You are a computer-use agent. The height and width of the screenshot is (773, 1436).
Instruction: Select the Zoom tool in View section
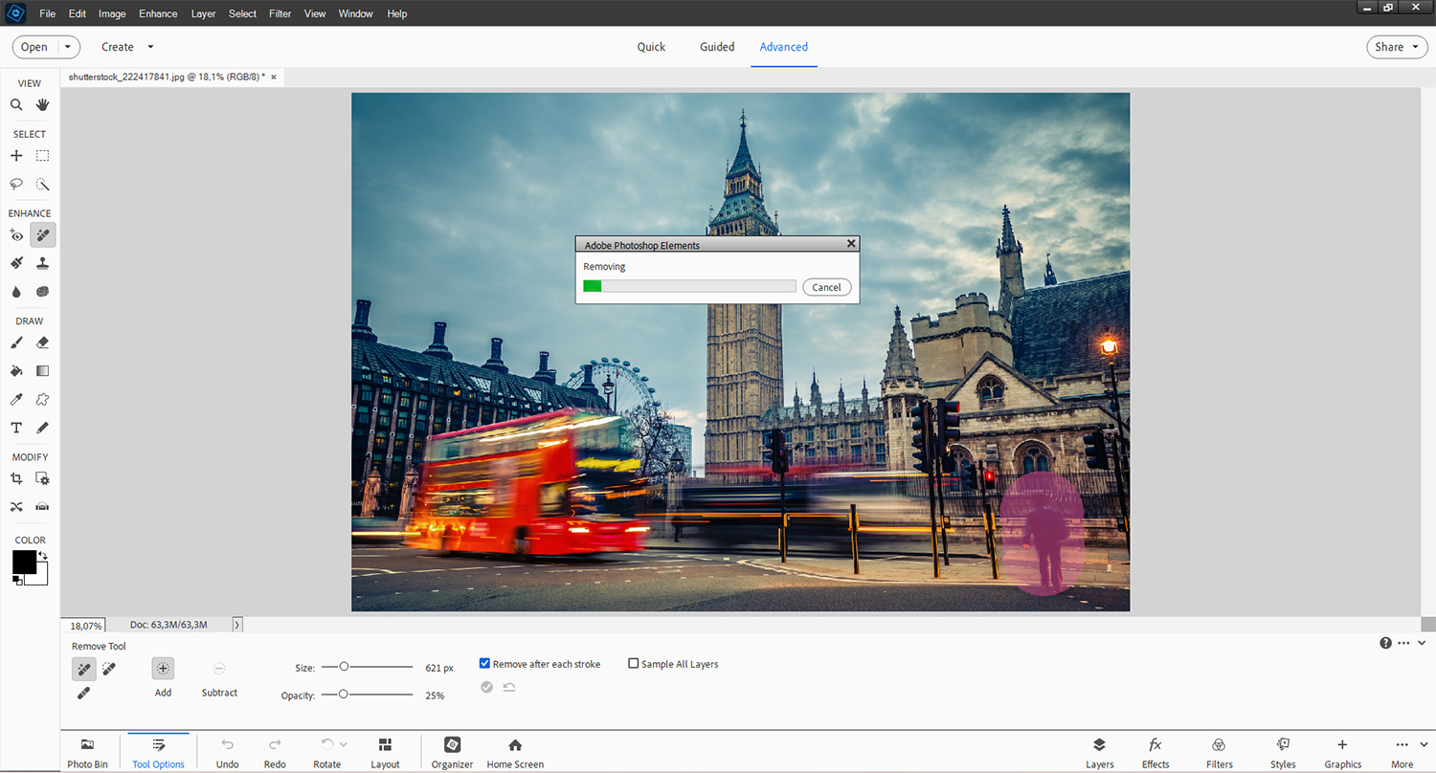coord(16,105)
